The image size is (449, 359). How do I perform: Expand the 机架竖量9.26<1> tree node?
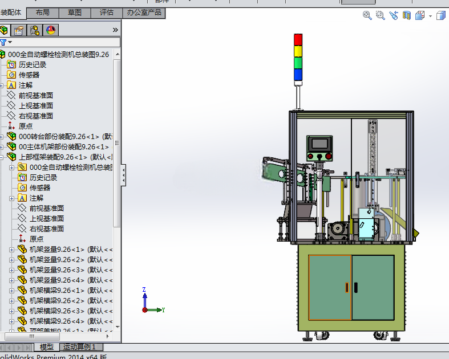pos(11,250)
